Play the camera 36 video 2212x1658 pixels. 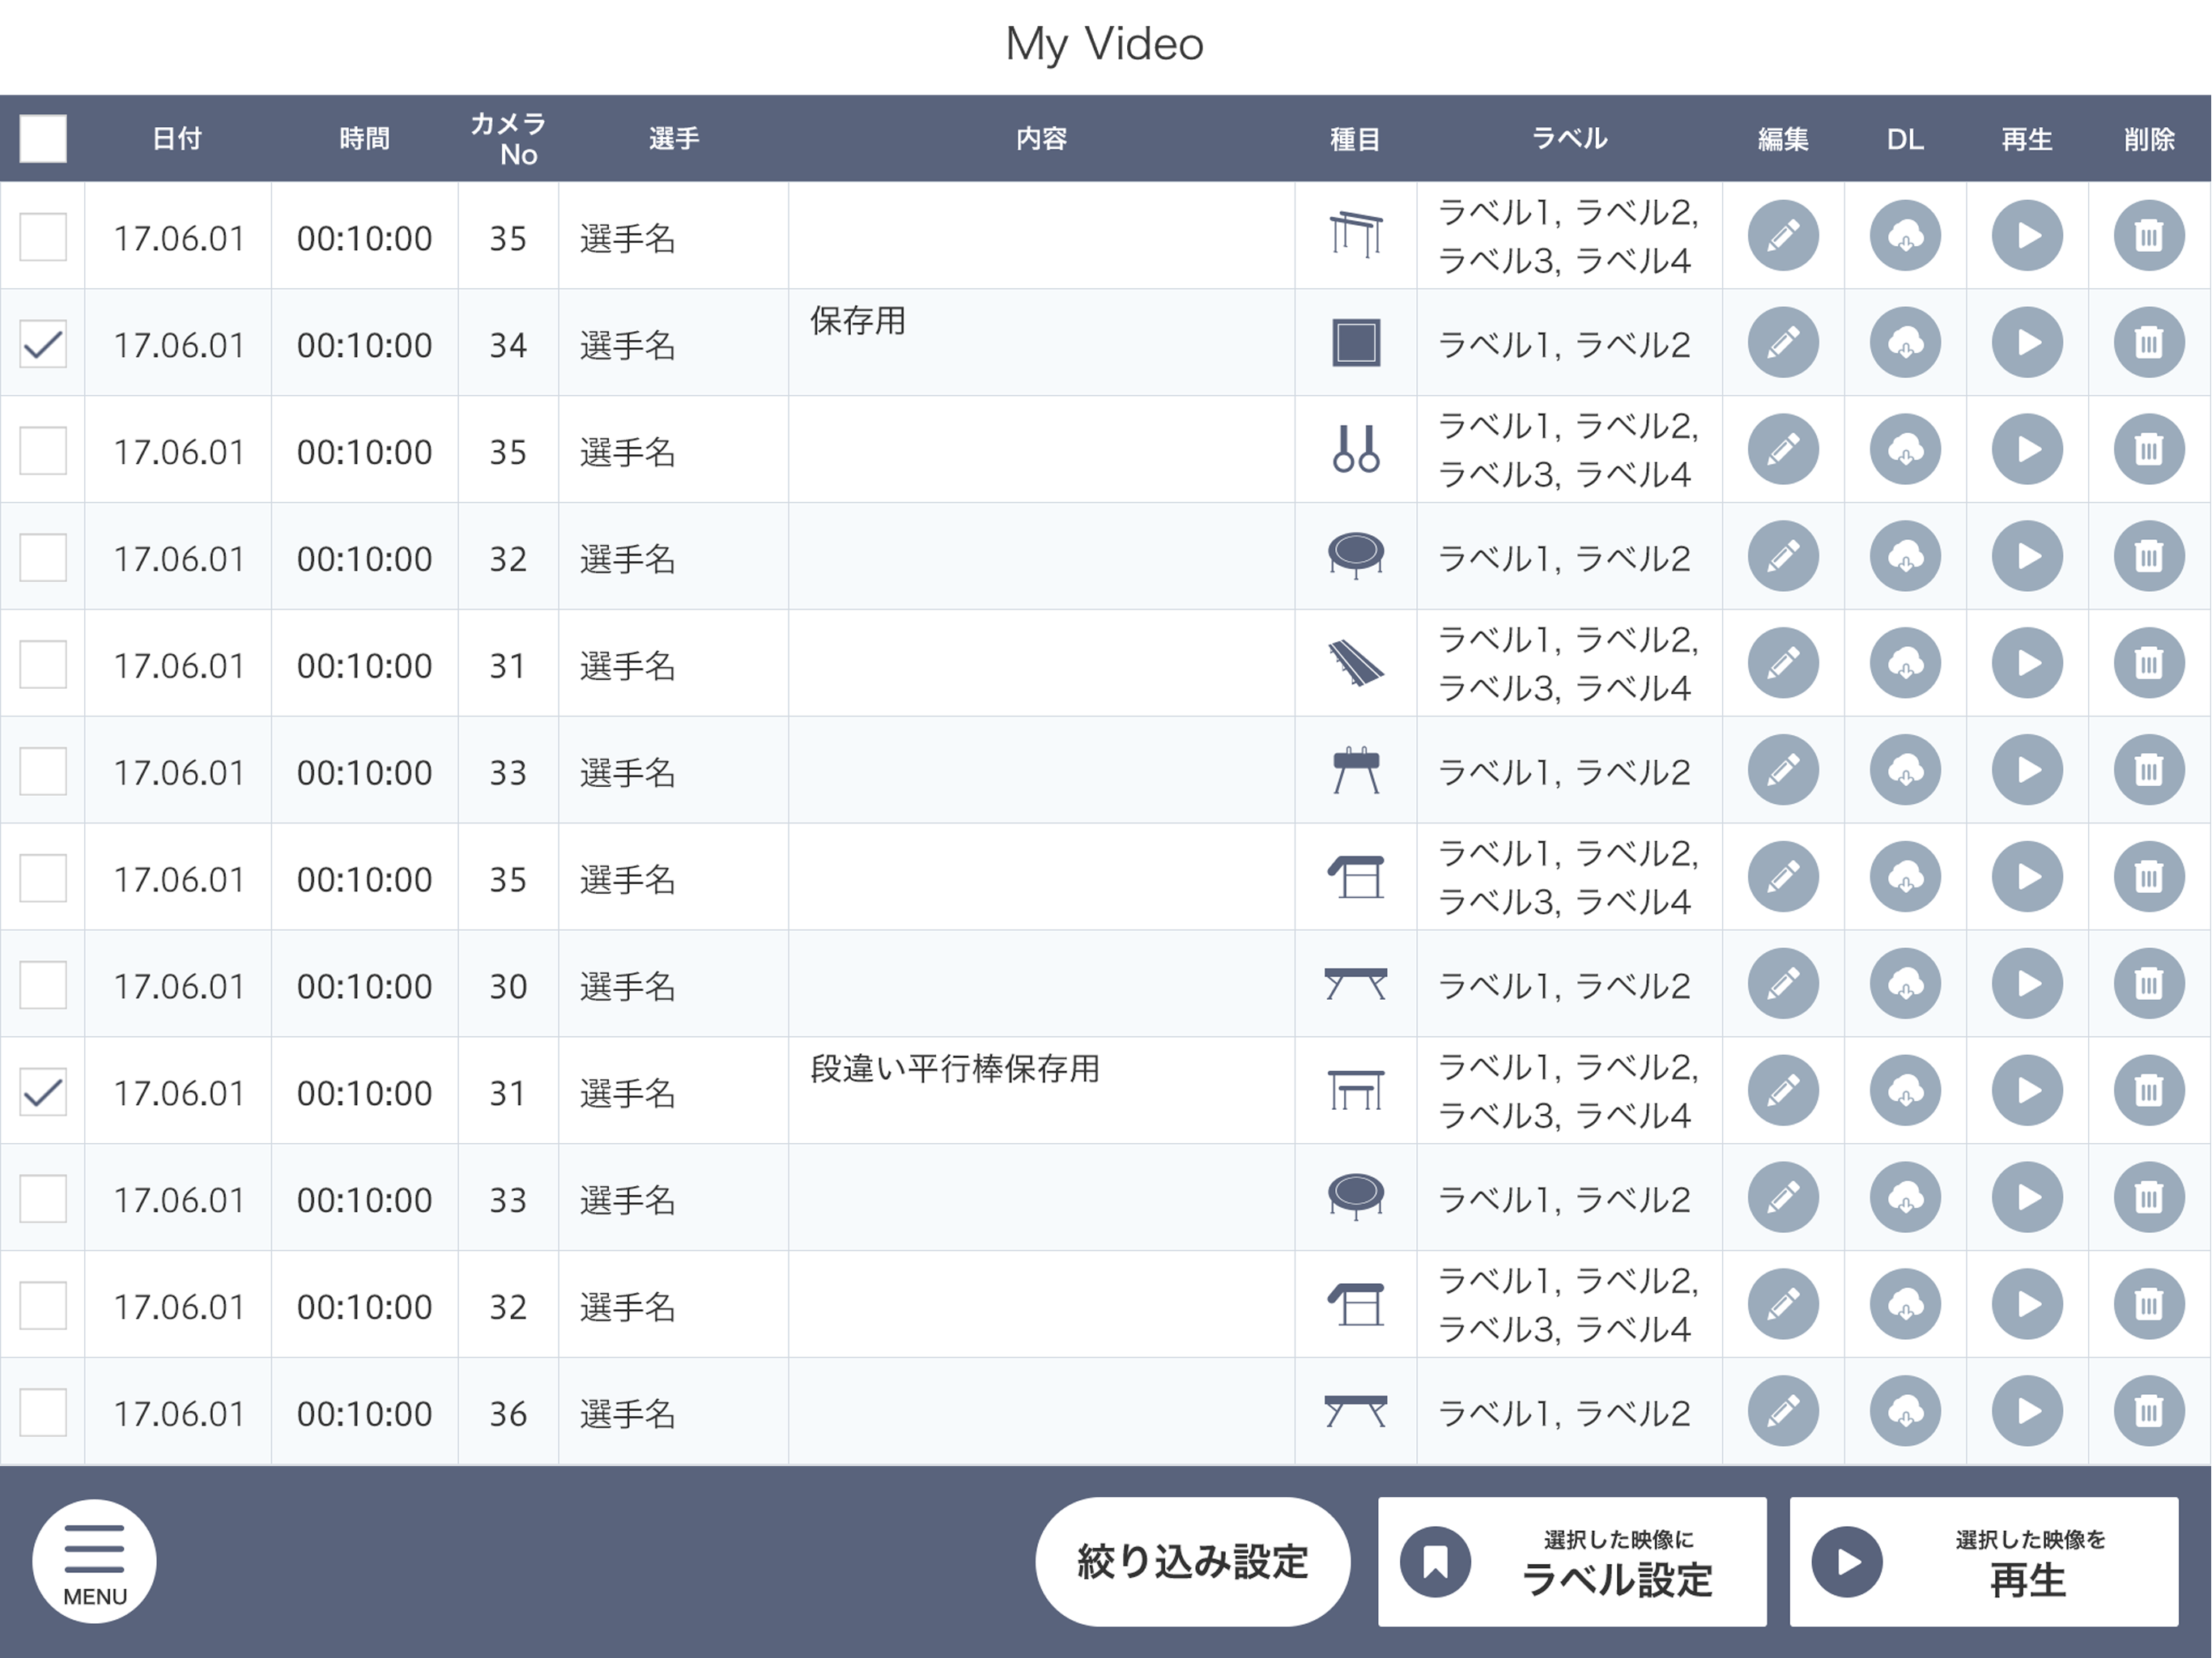[x=2027, y=1411]
